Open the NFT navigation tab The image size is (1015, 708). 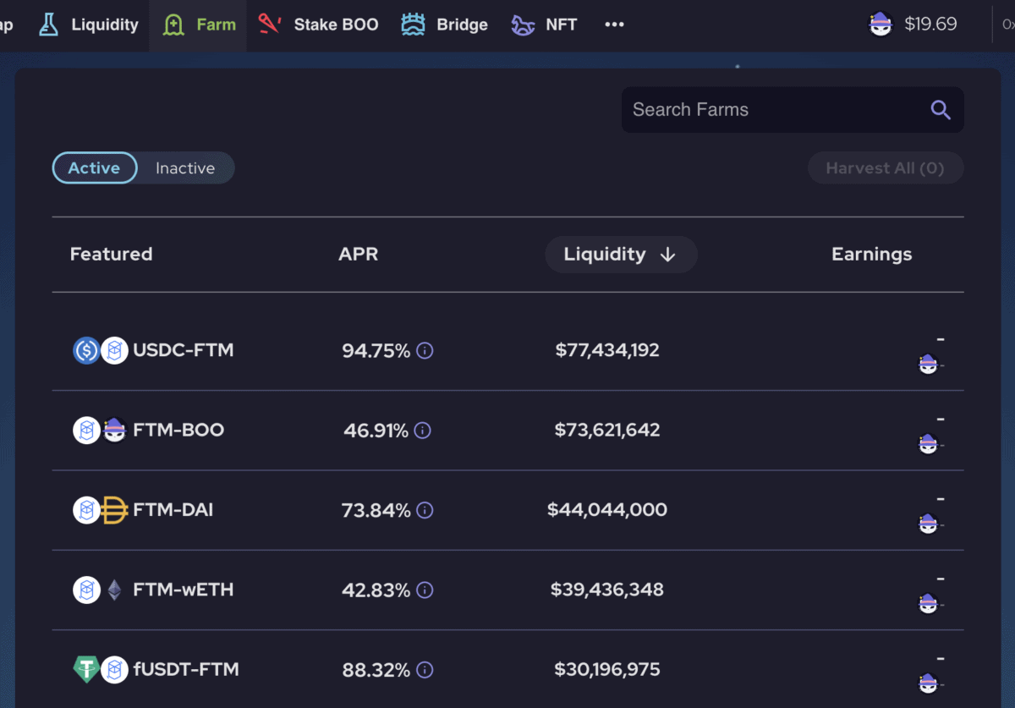(x=545, y=25)
